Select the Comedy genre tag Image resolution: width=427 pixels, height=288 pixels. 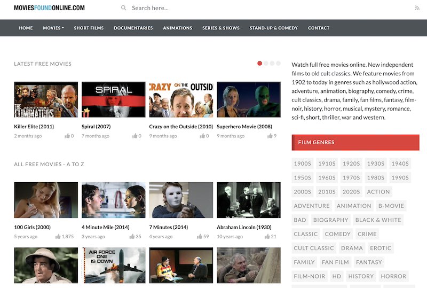pyautogui.click(x=338, y=234)
